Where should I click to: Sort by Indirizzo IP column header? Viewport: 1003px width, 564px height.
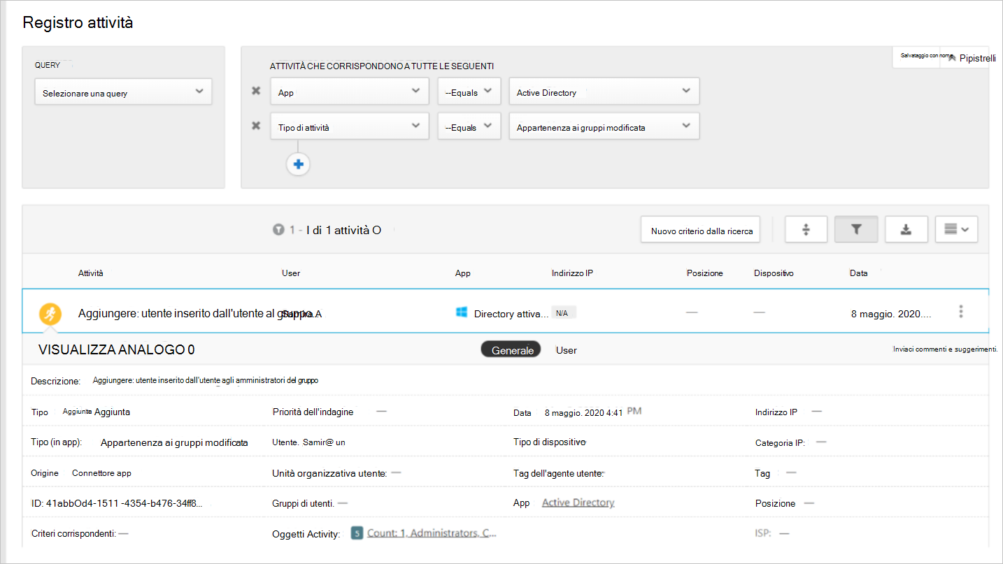coord(572,273)
